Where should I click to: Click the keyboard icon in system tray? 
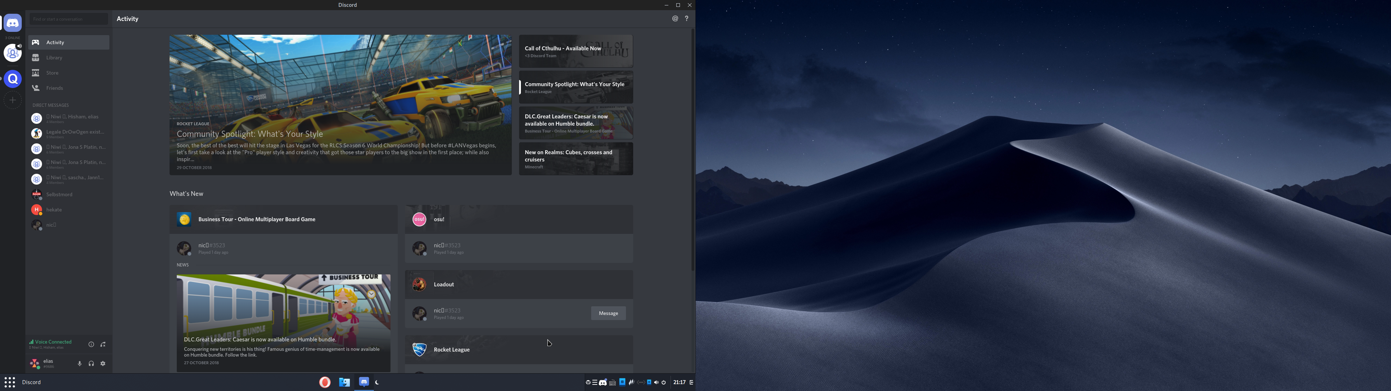pos(612,382)
